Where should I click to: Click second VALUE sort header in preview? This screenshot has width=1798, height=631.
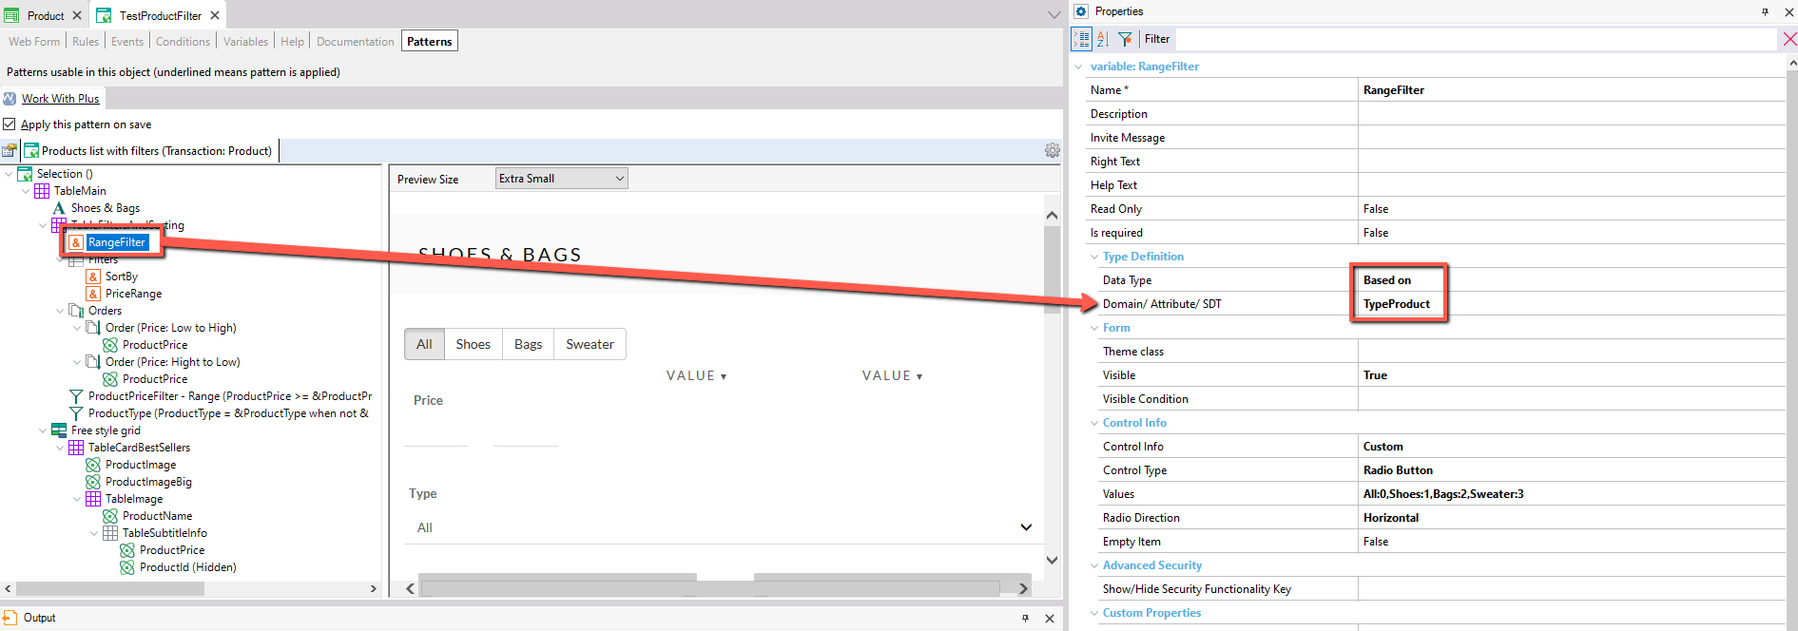click(x=892, y=376)
